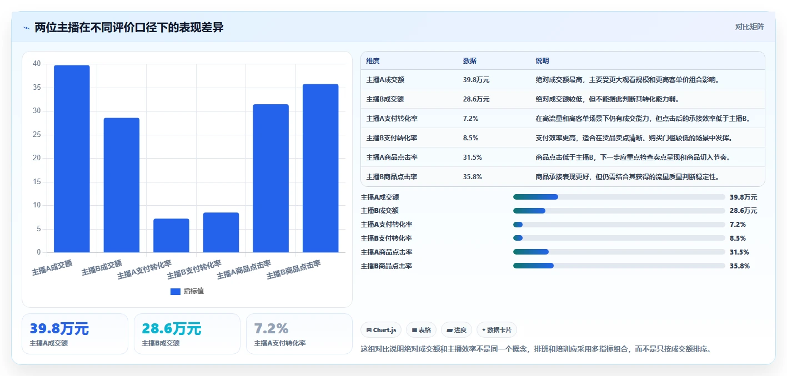Click the 主播A商品点击率 bar in the chart
Image resolution: width=787 pixels, height=376 pixels.
[270, 179]
